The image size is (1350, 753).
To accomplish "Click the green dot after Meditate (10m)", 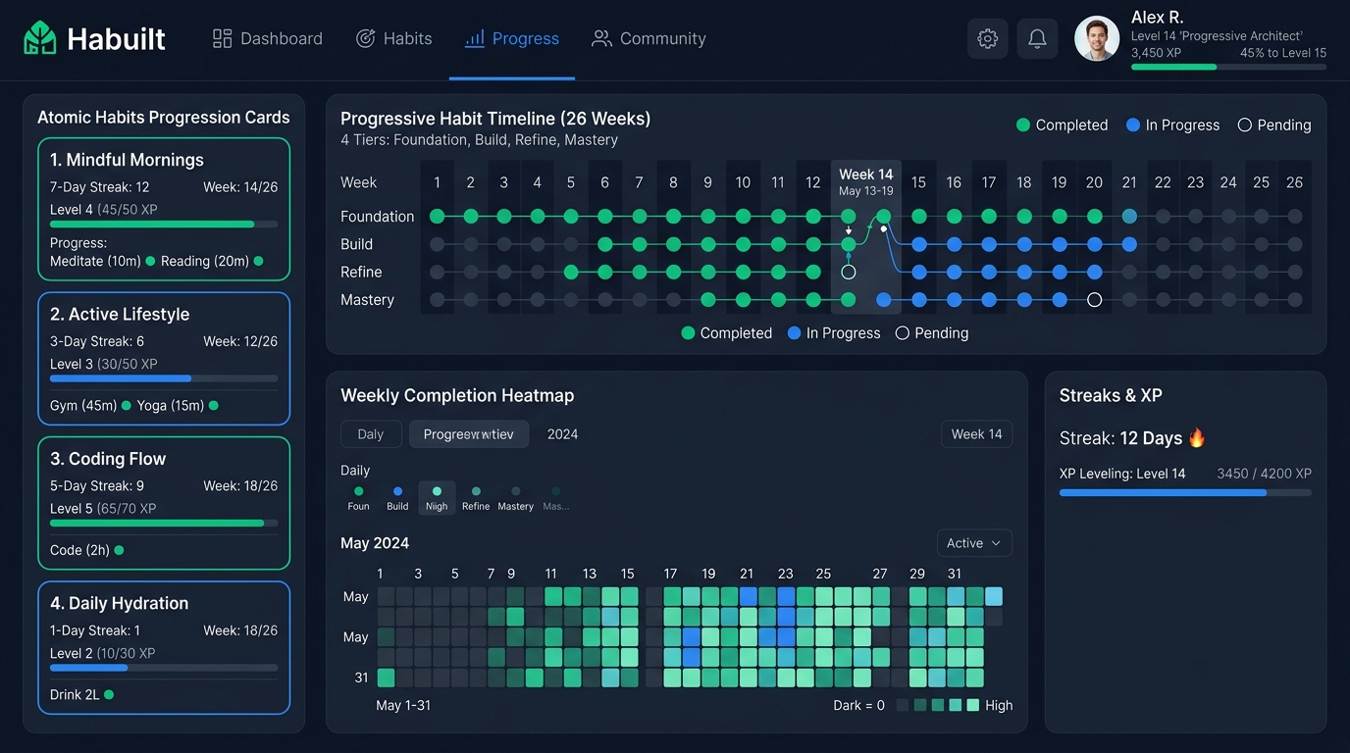I will coord(150,261).
